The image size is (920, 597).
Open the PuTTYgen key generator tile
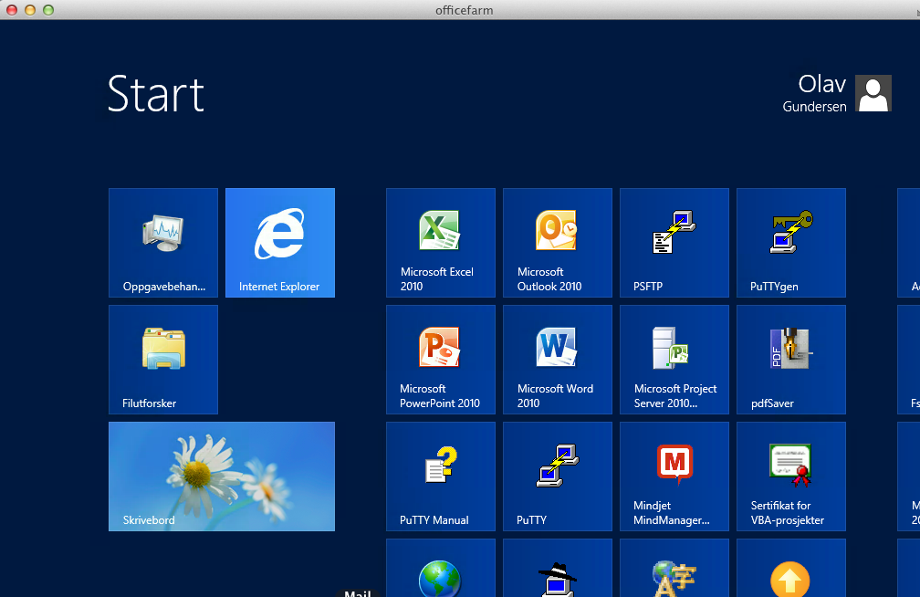[x=791, y=243]
